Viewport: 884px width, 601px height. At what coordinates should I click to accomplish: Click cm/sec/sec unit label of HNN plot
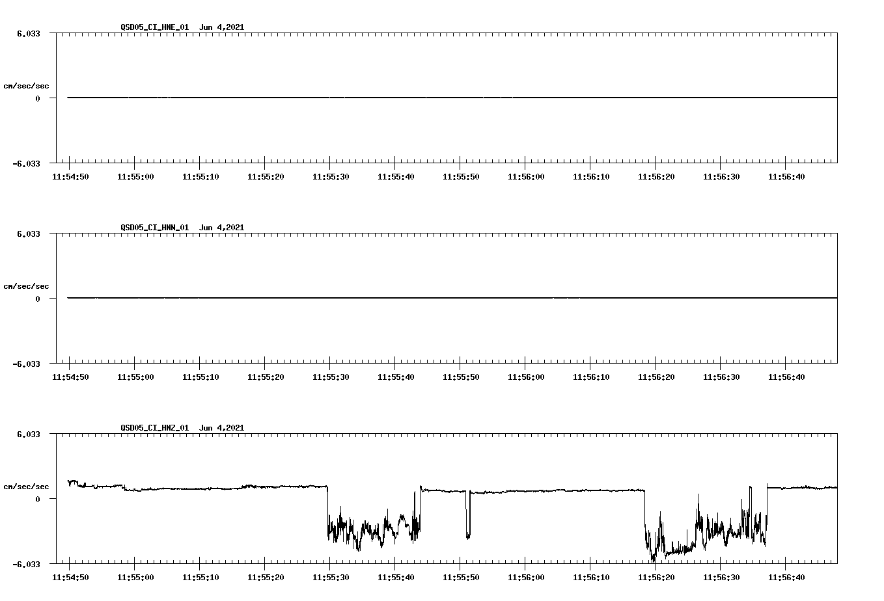(x=27, y=286)
